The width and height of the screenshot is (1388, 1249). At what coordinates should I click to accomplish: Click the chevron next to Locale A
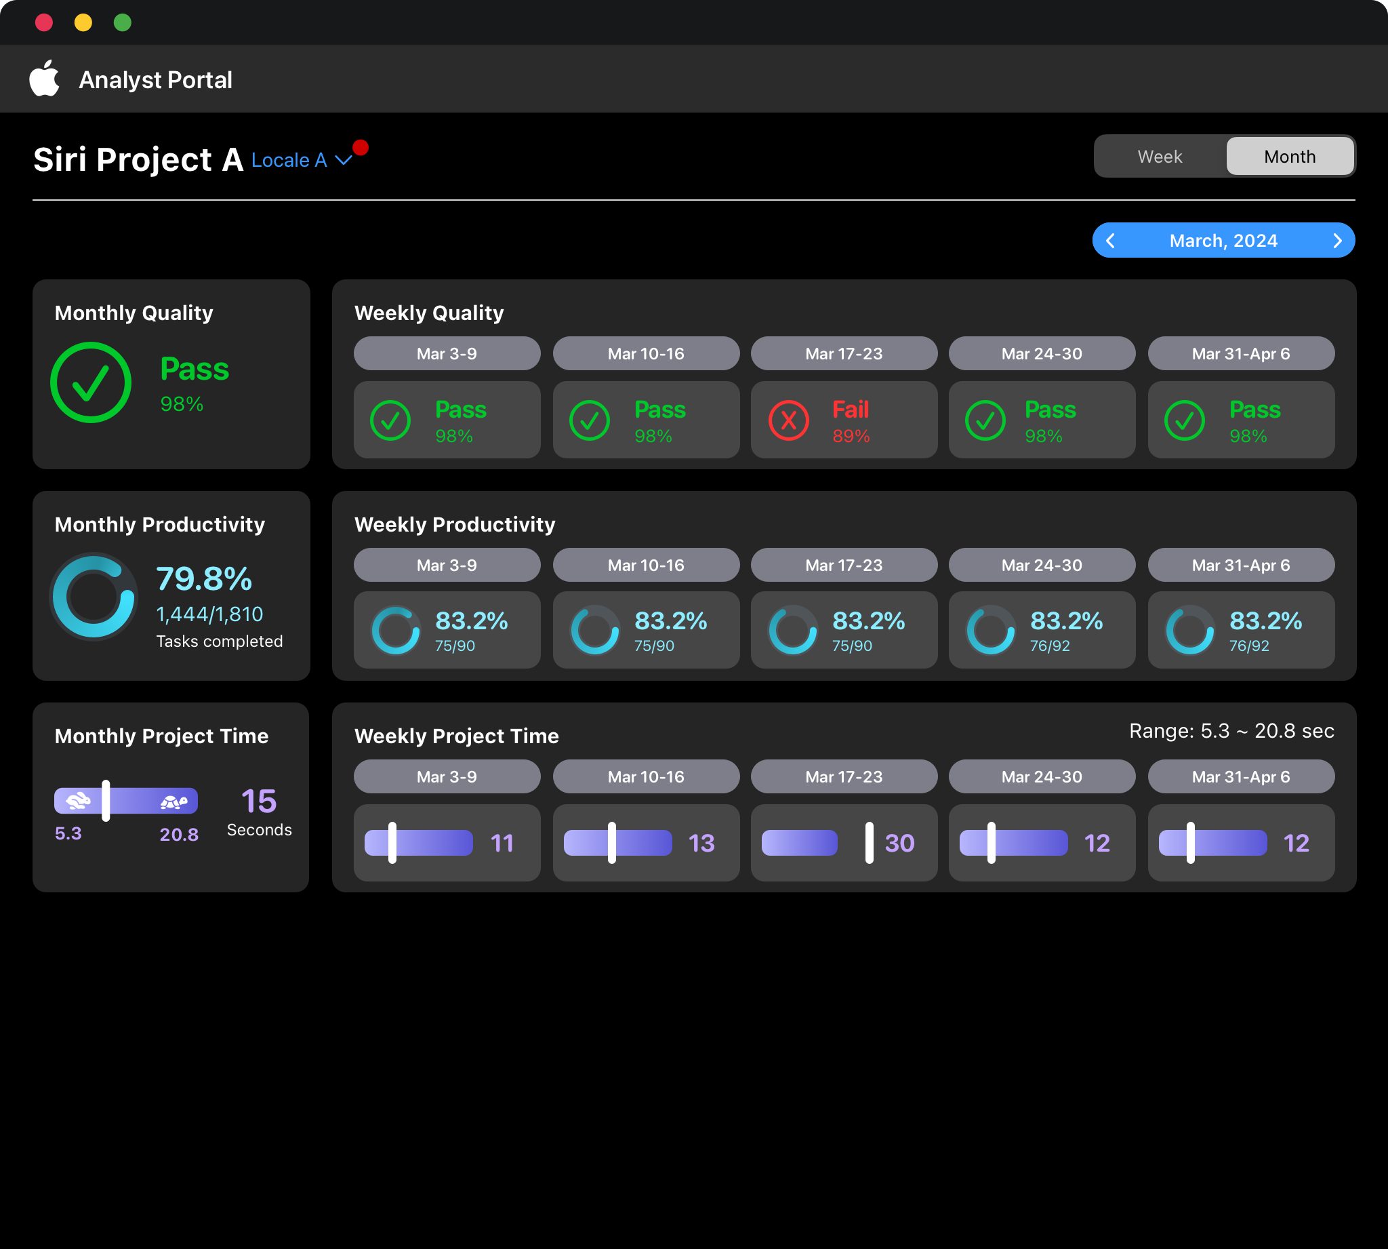pos(344,161)
